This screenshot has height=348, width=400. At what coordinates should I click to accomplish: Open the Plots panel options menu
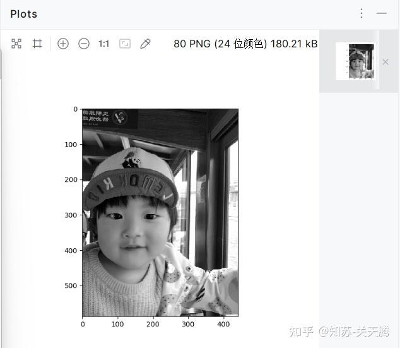[x=362, y=13]
